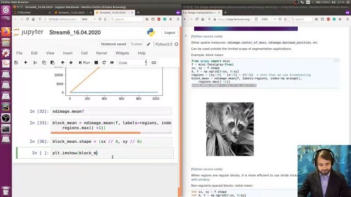Open the Ubuntu dash search icon
The height and width of the screenshot is (197, 351).
(x=6, y=10)
